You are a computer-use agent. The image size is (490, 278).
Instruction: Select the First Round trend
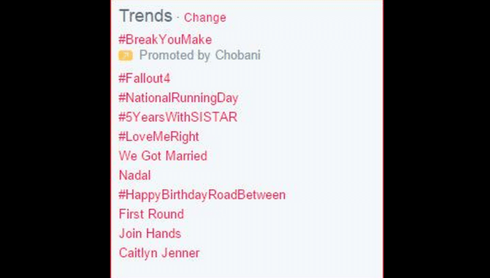point(151,214)
